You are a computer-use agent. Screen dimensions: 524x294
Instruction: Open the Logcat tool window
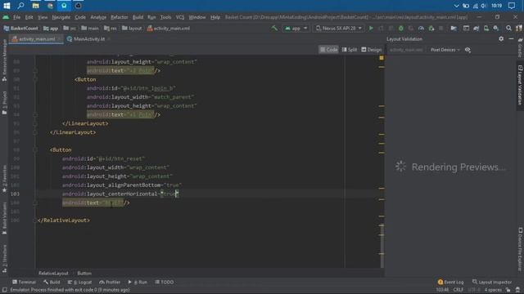point(80,282)
